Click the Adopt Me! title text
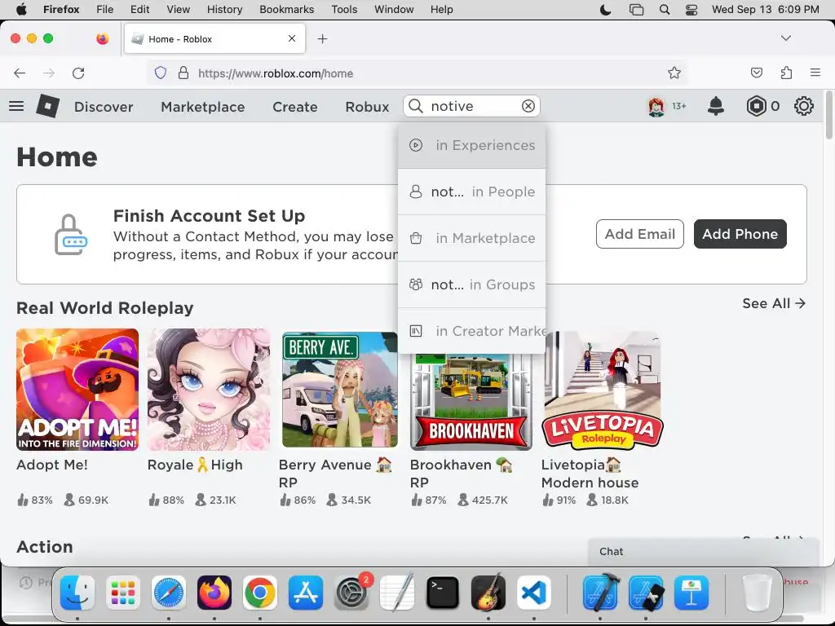 pyautogui.click(x=52, y=465)
